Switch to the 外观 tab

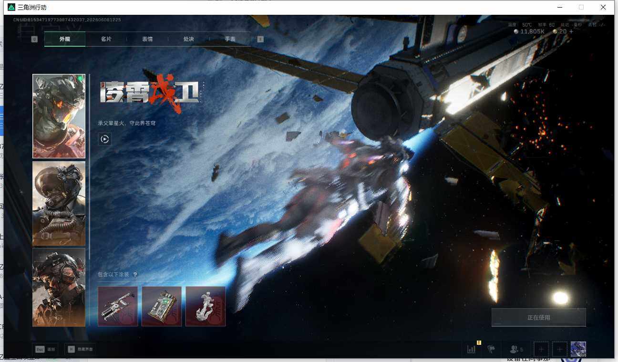[x=65, y=39]
